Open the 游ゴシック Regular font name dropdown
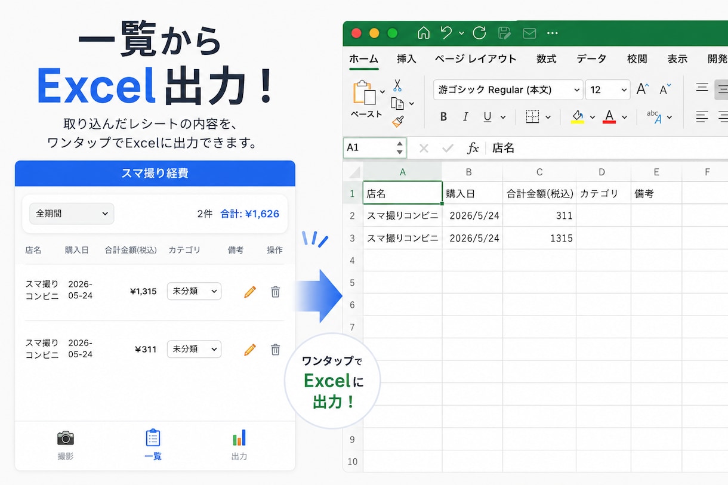 point(508,89)
